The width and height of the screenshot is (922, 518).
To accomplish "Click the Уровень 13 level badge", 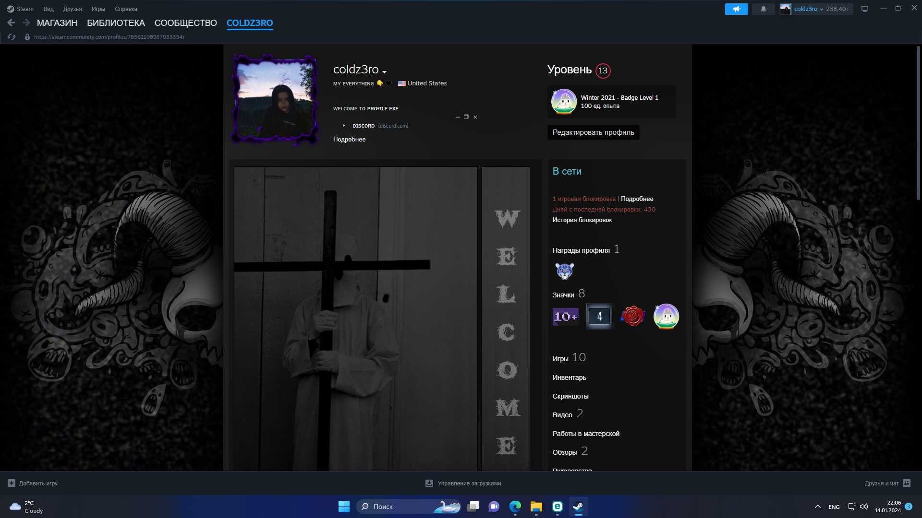I will click(x=603, y=71).
